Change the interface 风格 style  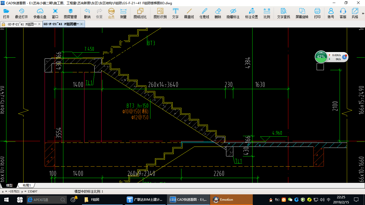click(355, 13)
